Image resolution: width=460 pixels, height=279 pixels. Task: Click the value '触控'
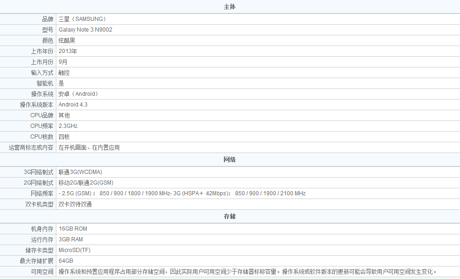[x=64, y=73]
